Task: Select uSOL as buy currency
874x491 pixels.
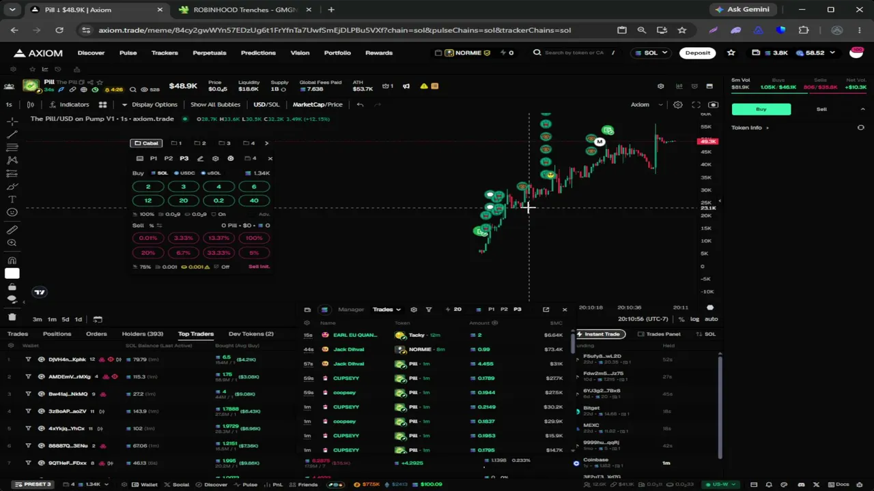Action: click(212, 173)
